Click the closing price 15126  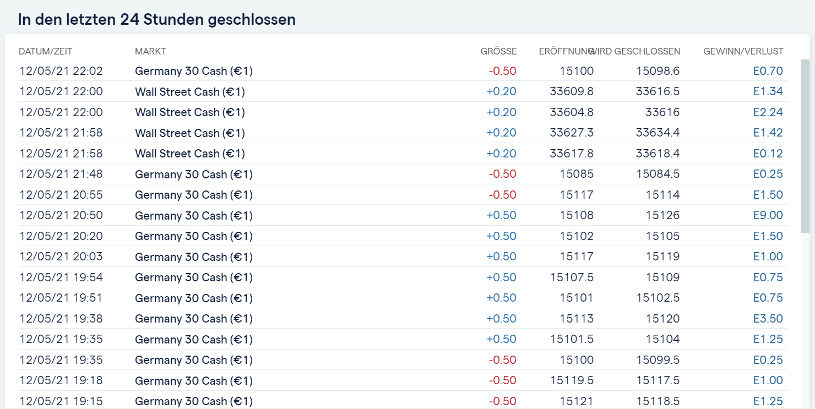click(x=662, y=215)
